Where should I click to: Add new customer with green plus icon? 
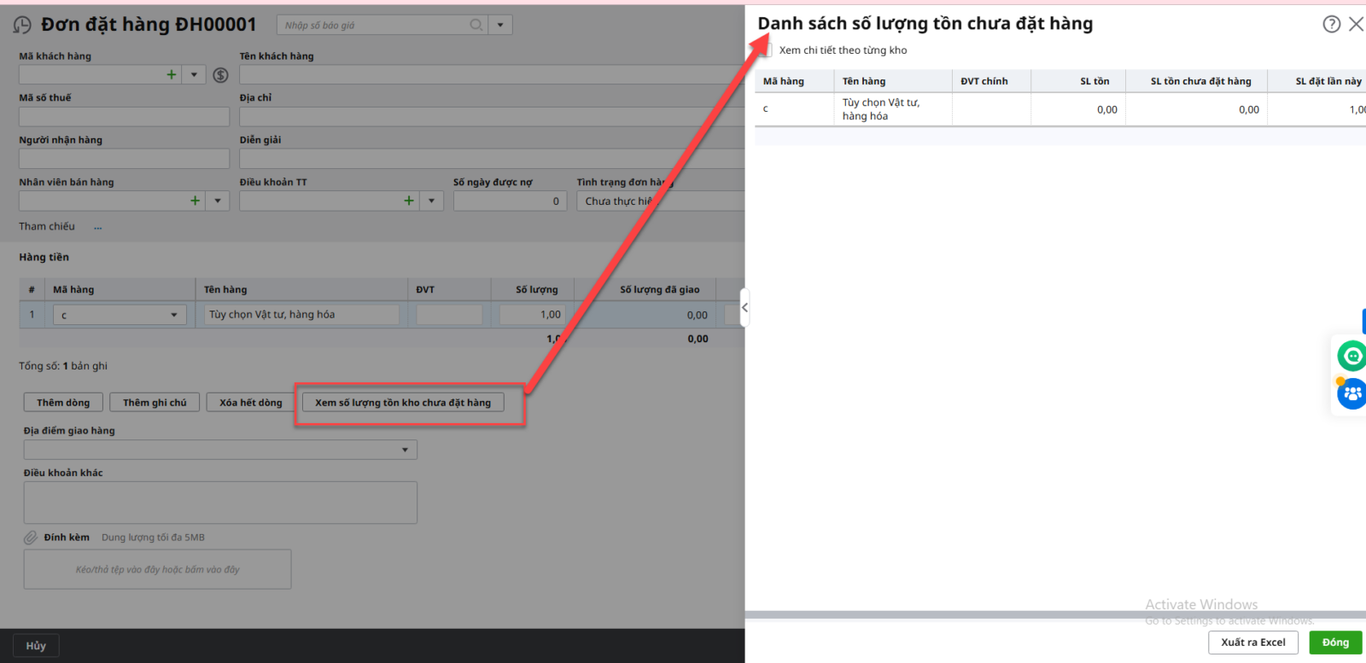pos(172,75)
